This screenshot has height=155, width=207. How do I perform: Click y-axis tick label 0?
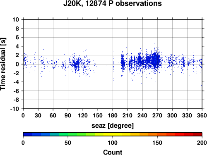pyautogui.click(x=17, y=64)
